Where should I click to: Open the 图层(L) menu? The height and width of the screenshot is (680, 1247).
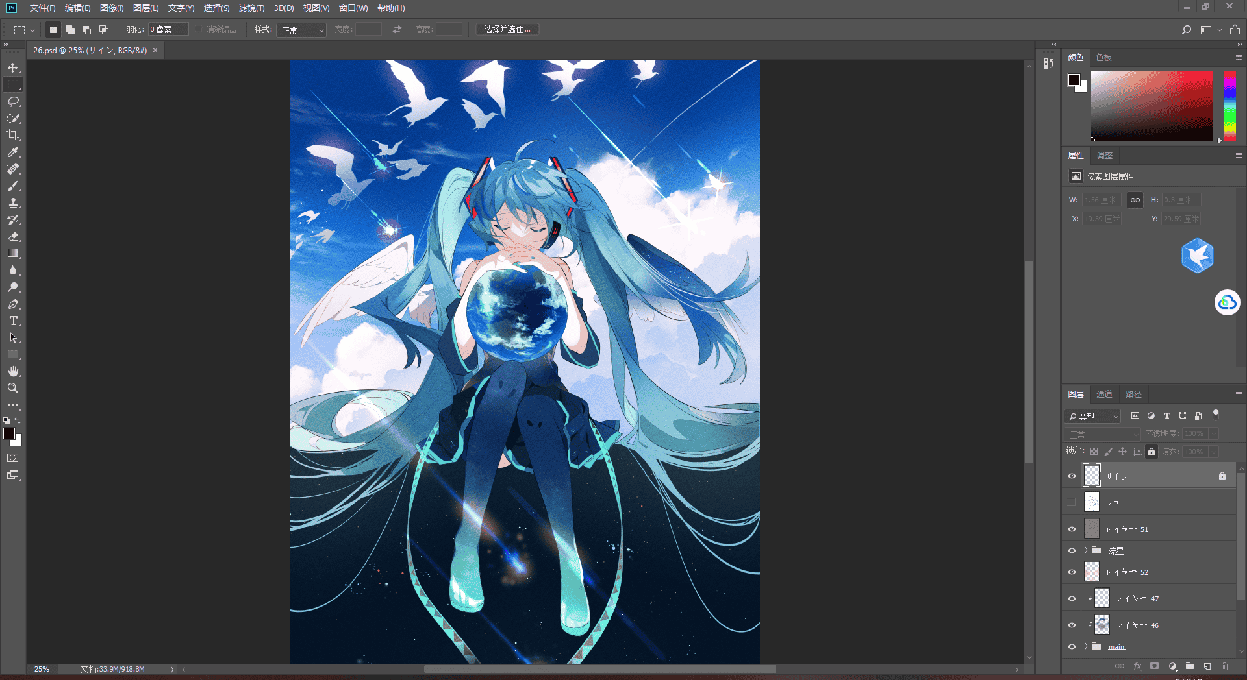[x=145, y=8]
